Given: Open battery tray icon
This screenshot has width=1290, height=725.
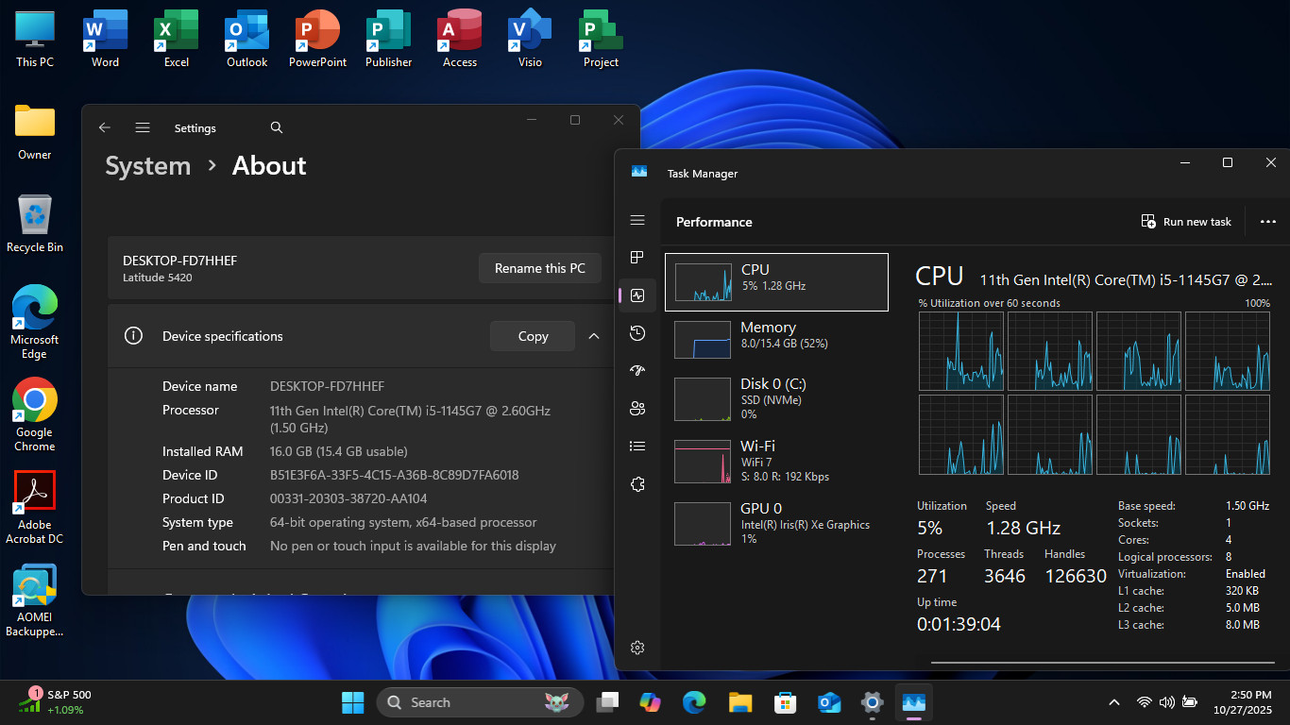Looking at the screenshot, I should coord(1190,702).
